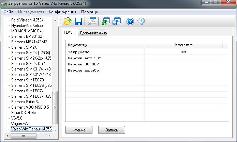Select Vagon VAx entry
This screenshot has width=237, height=142.
pyautogui.click(x=20, y=123)
